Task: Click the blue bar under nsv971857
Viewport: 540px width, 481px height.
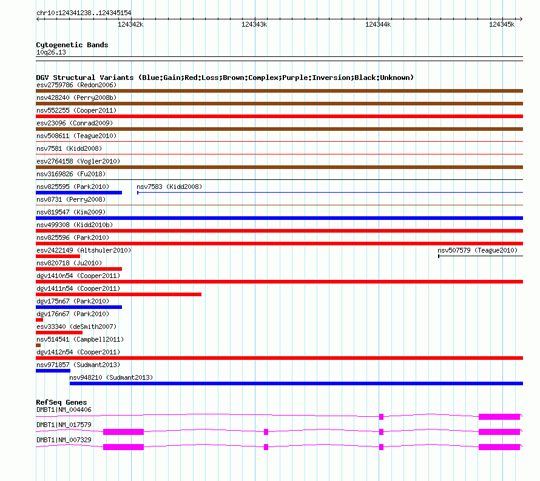Action: 53,371
